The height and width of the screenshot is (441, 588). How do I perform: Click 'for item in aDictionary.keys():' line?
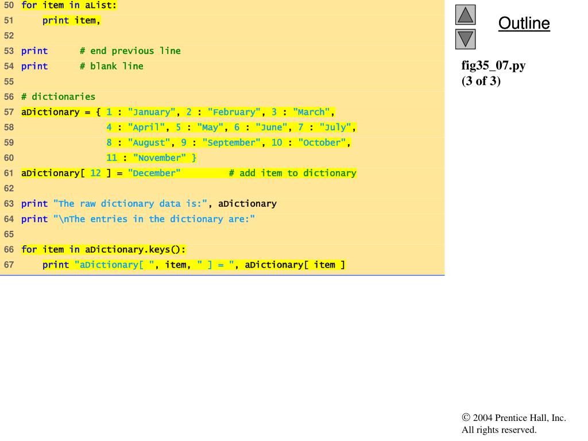pos(103,250)
